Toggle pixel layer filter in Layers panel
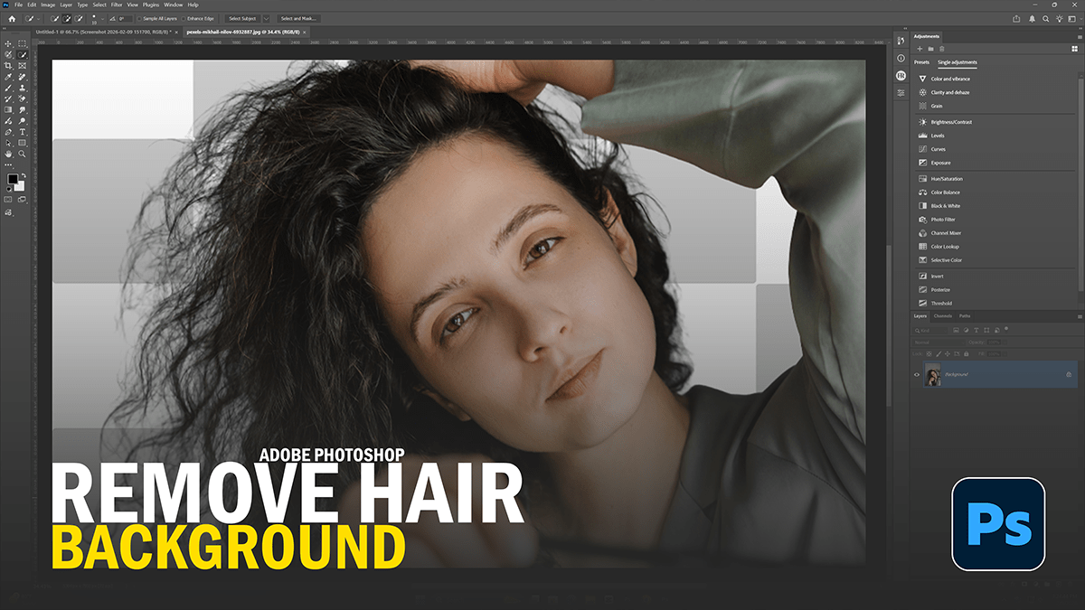This screenshot has width=1085, height=610. [956, 330]
